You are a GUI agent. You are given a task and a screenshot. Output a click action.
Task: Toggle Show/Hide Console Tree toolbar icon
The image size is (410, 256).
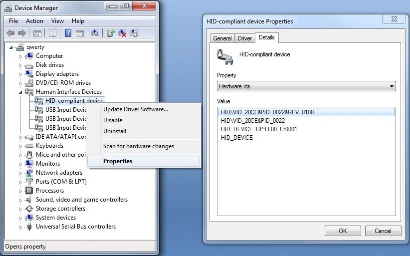37,33
